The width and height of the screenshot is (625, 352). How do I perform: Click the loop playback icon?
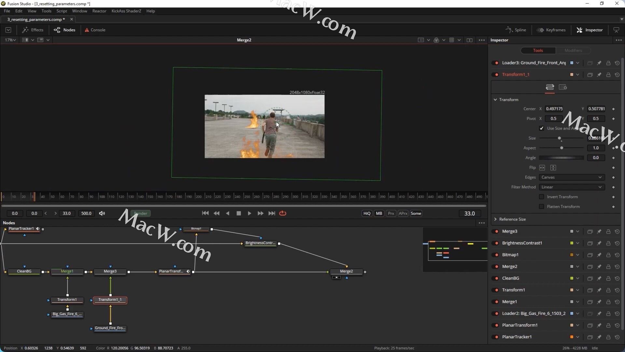[283, 213]
